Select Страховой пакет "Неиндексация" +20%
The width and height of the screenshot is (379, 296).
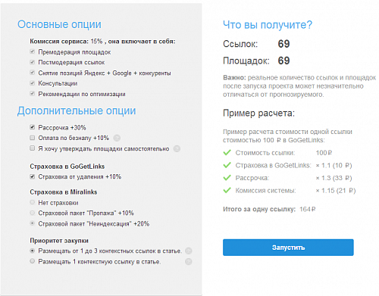coord(32,223)
